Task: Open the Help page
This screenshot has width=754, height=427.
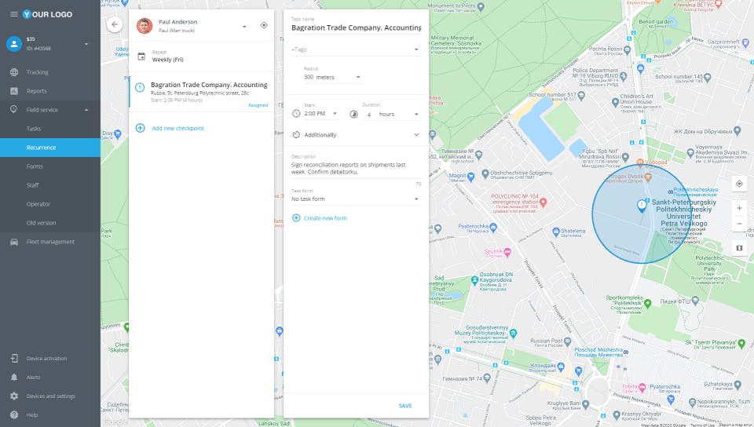Action: click(31, 415)
